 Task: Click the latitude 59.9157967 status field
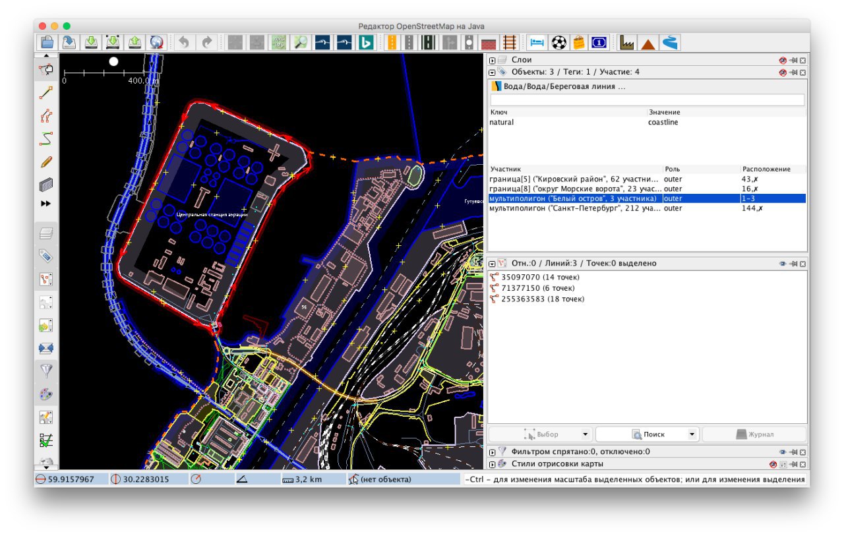pyautogui.click(x=71, y=479)
